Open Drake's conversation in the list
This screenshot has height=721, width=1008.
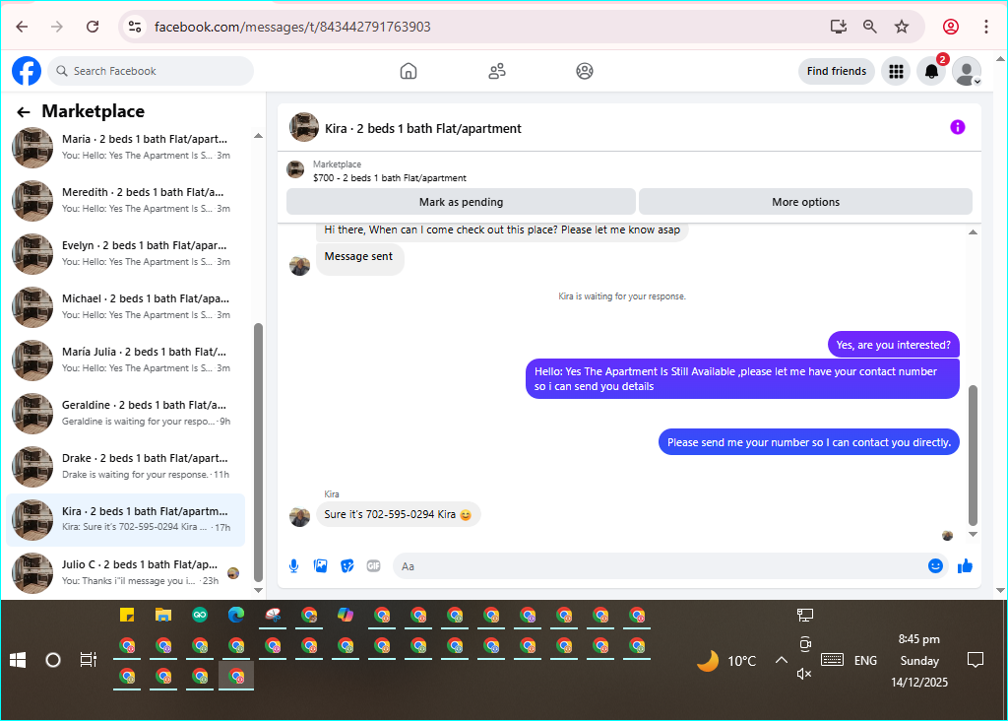(x=126, y=467)
